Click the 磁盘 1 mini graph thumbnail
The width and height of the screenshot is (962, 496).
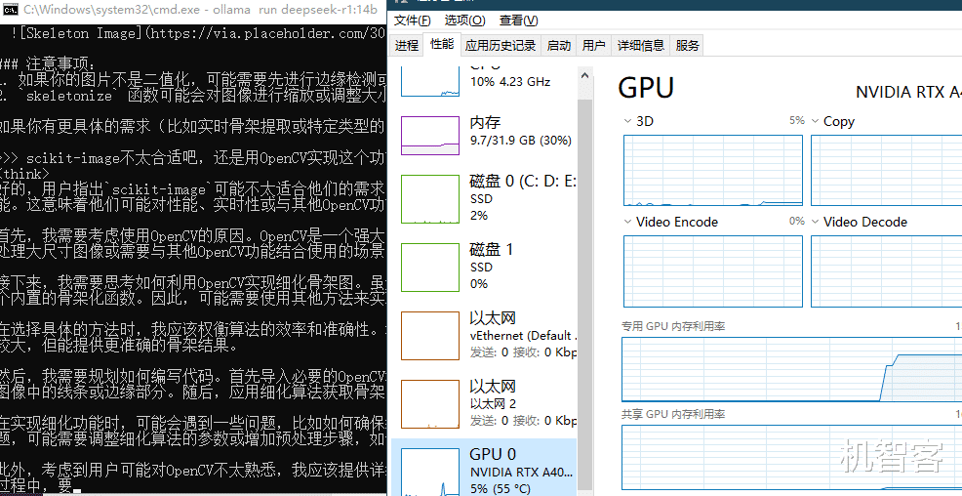(x=430, y=267)
